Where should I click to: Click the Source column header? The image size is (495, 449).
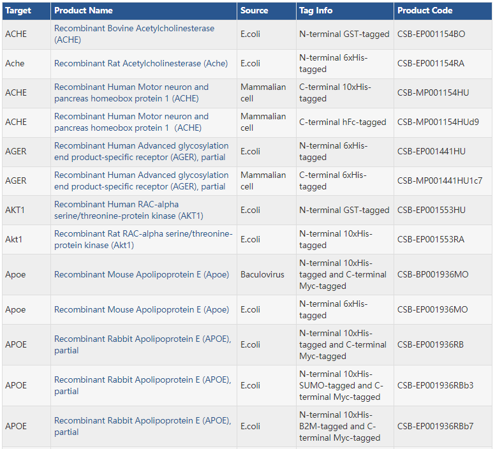(254, 10)
